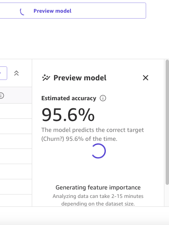Click the vertical scrollbar thumb of the panel
The height and width of the screenshot is (225, 169).
[167, 122]
